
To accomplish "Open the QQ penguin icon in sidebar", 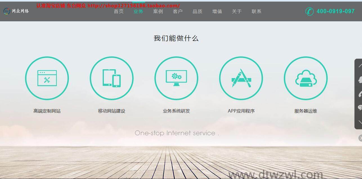I will click(360, 80).
